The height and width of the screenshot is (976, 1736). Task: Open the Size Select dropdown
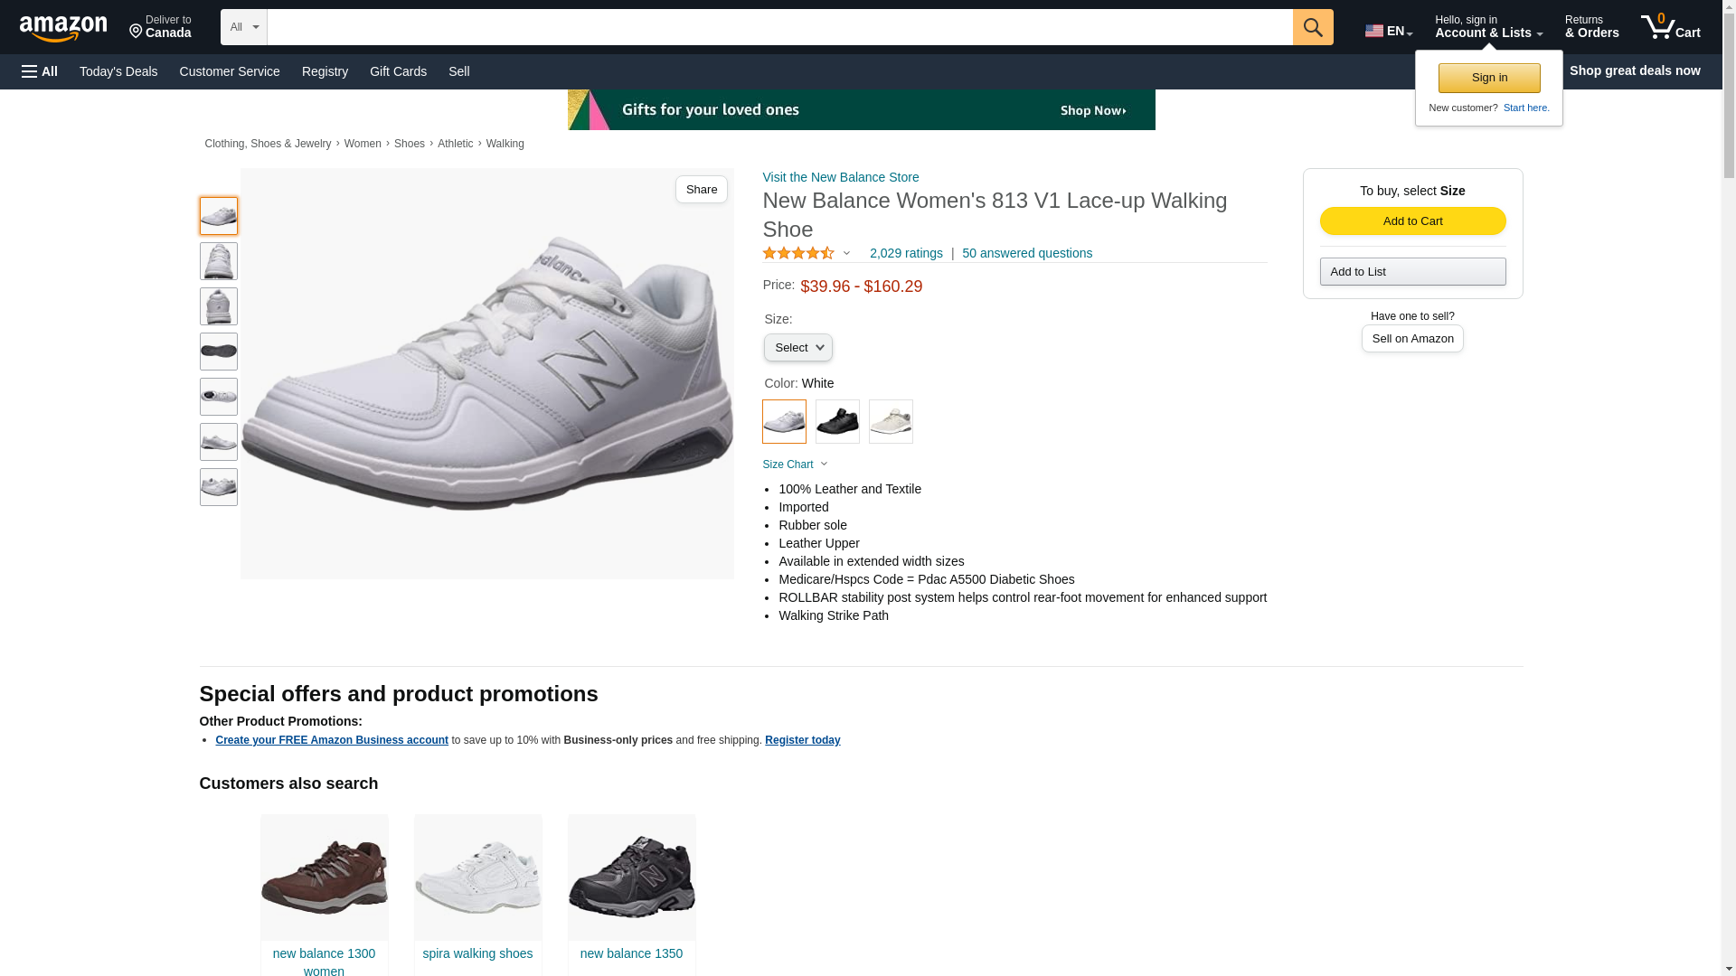(797, 348)
